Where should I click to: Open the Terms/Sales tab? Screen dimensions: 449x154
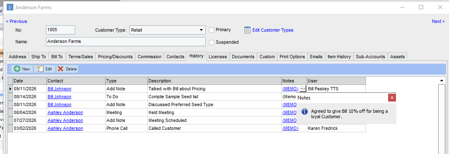pyautogui.click(x=81, y=57)
